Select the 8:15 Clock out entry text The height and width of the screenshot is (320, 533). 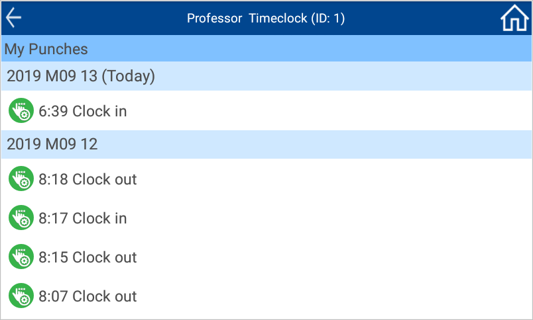point(88,257)
